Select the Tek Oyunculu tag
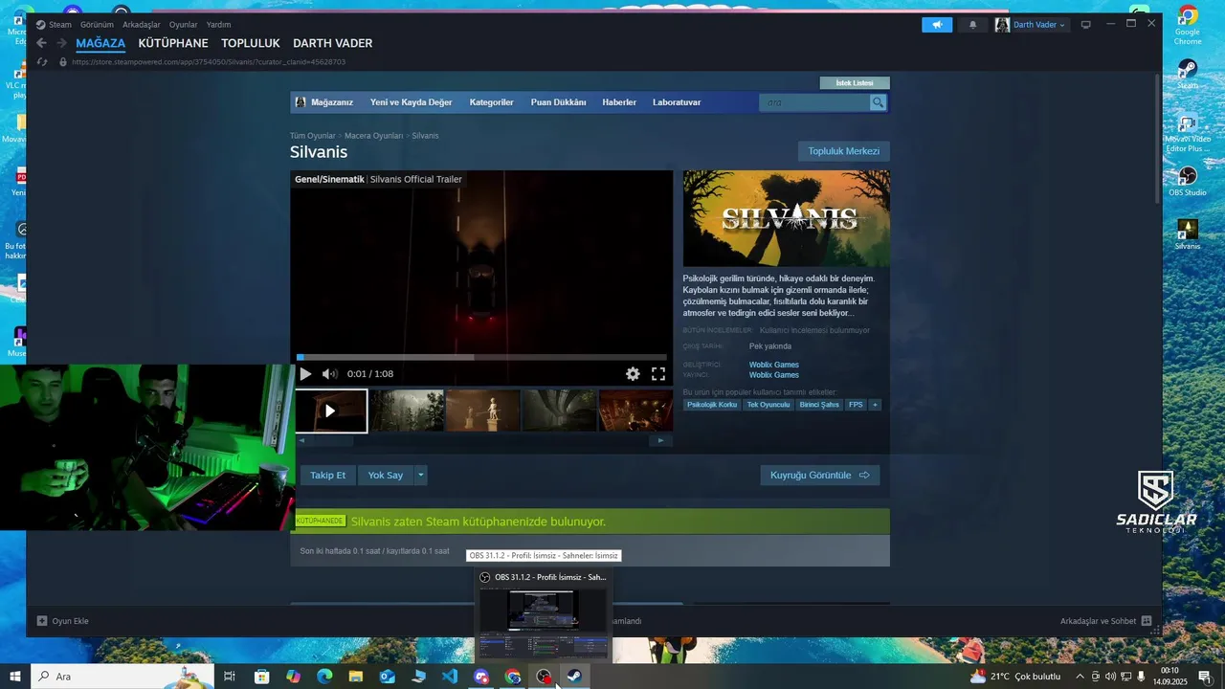The width and height of the screenshot is (1225, 689). click(768, 405)
